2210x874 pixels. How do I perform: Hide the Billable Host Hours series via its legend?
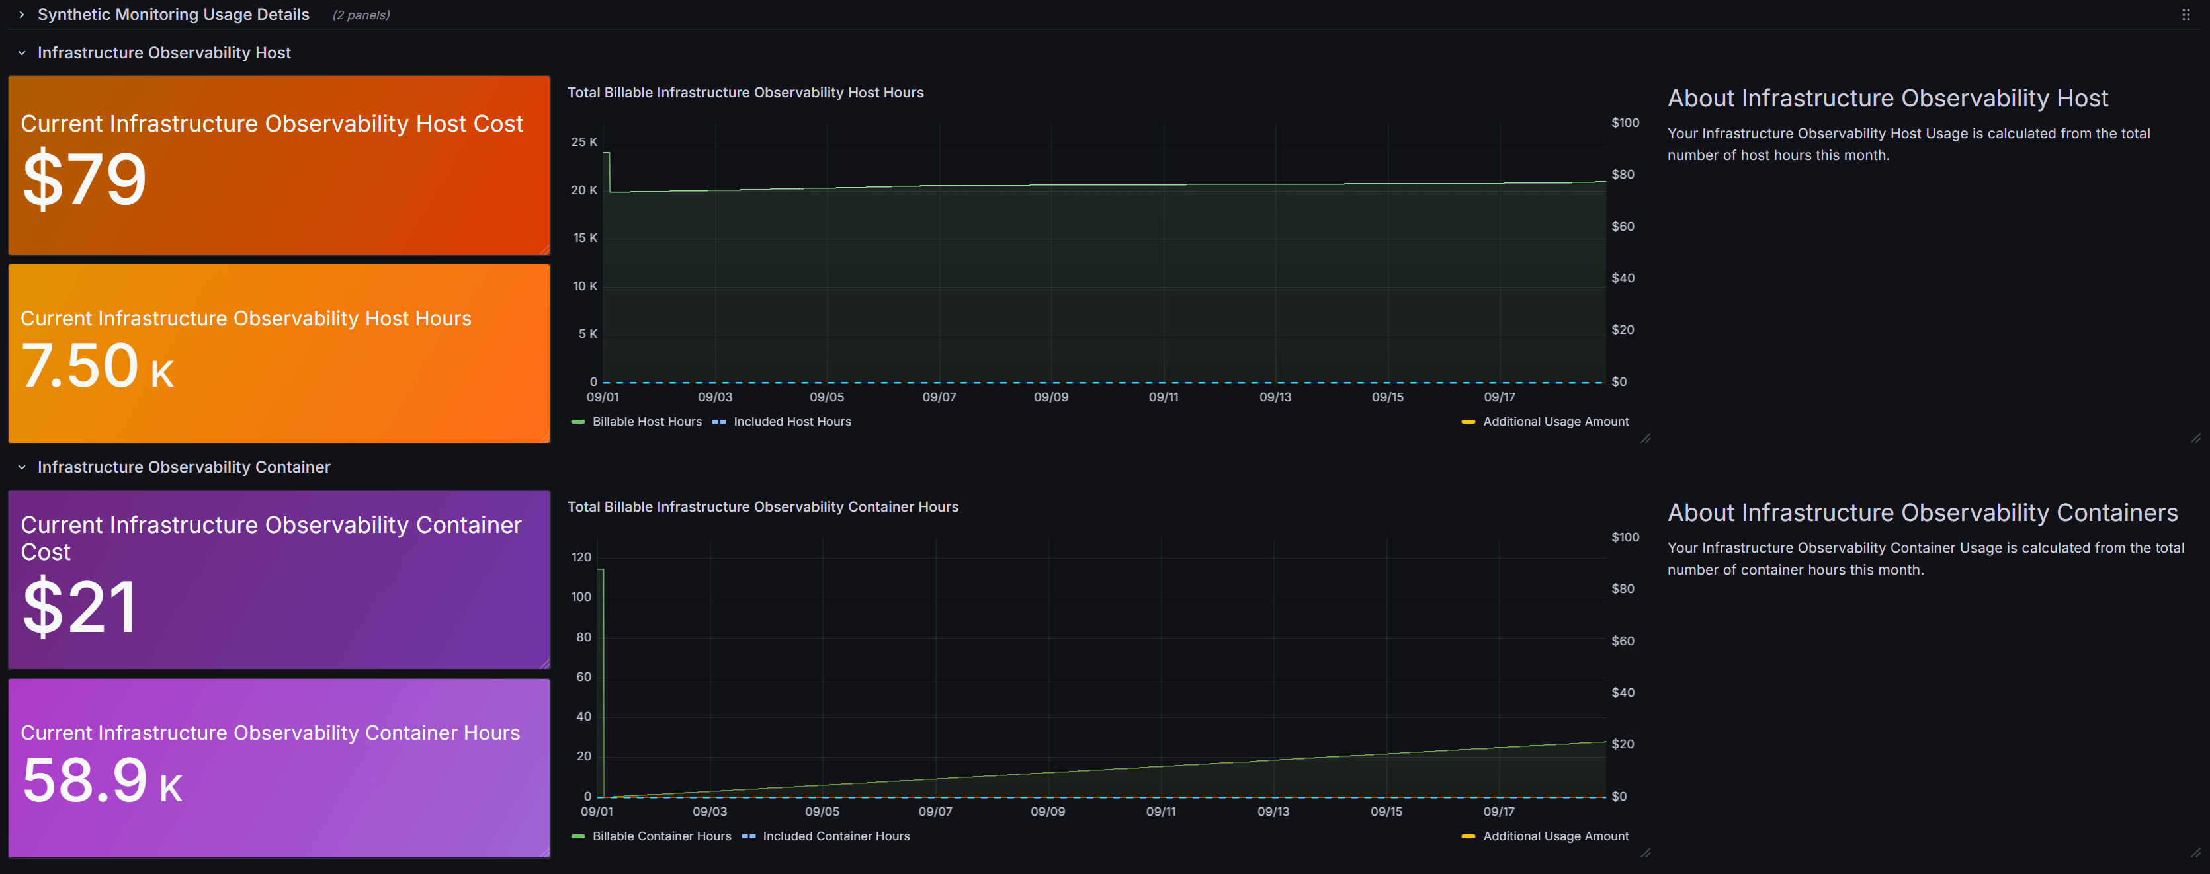(648, 421)
